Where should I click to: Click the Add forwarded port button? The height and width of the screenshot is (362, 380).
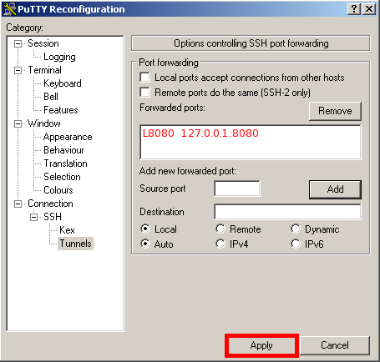tap(335, 189)
